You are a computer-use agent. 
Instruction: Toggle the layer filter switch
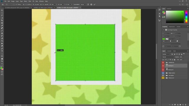click(x=184, y=54)
